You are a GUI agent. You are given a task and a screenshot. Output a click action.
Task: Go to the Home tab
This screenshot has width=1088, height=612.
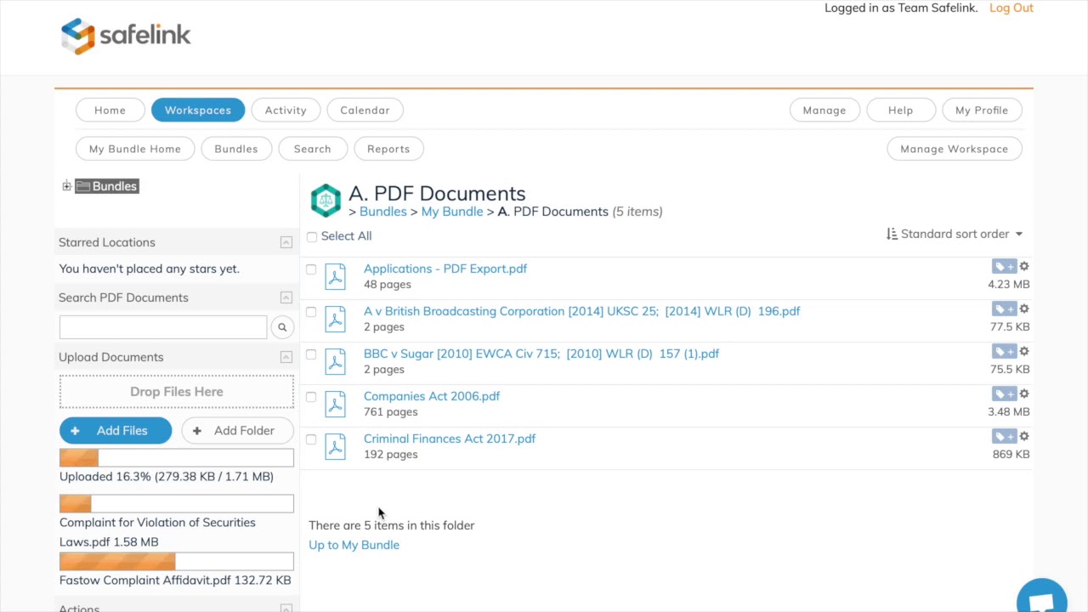tap(110, 110)
